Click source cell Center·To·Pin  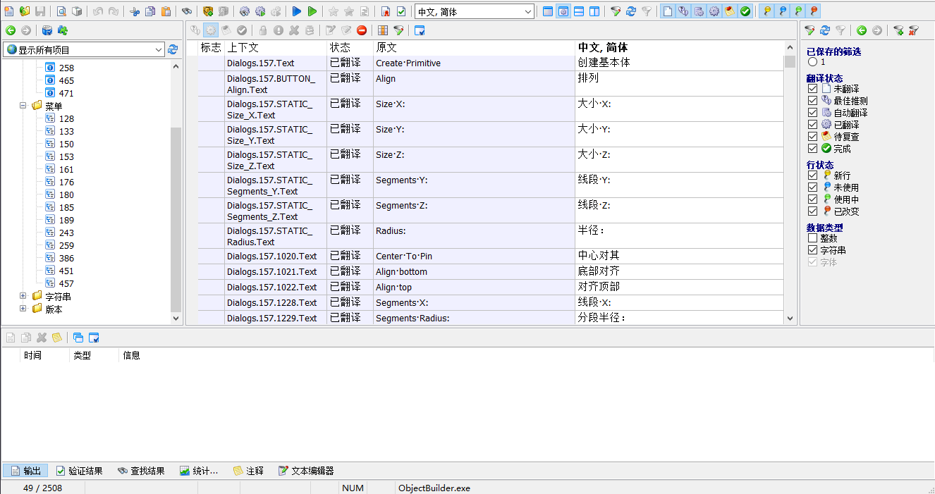click(474, 256)
